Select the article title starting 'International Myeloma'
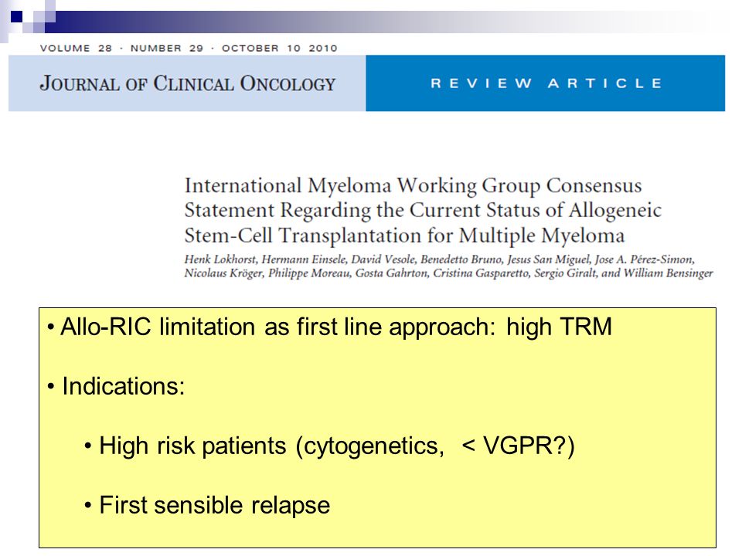The image size is (742, 556). [423, 210]
